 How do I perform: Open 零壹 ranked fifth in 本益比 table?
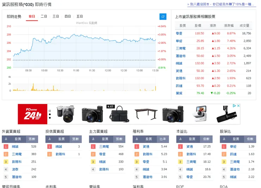(x=190, y=177)
